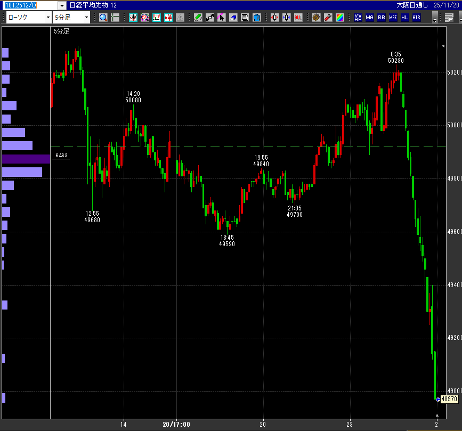Open the symbol code dropdown arrow
Viewport: 462px width, 431px height.
62,6
